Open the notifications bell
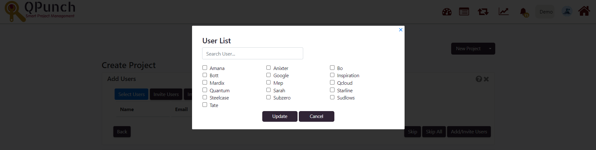This screenshot has width=596, height=150. 523,12
